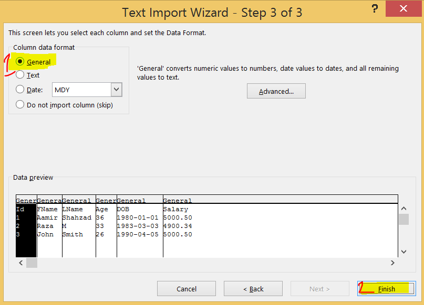The image size is (424, 305).
Task: Click the Cancel button
Action: click(x=186, y=288)
